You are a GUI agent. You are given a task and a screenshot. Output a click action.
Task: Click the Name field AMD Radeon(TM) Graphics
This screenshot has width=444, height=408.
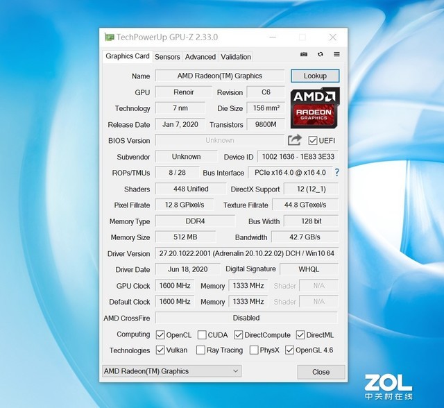pyautogui.click(x=220, y=76)
